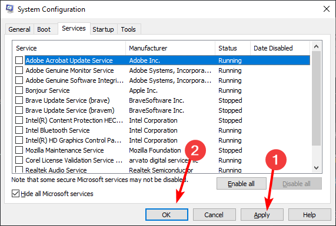This screenshot has width=336, height=226.
Task: Click the scrollbar up arrow
Action: pyautogui.click(x=316, y=46)
